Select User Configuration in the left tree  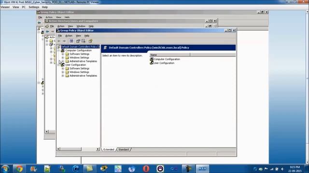click(75, 65)
